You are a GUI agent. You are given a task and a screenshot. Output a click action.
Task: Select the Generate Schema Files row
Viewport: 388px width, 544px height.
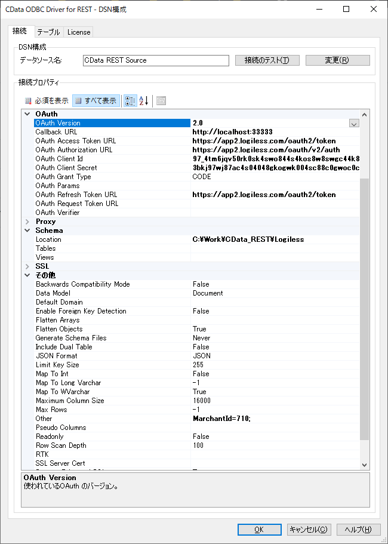(197, 338)
